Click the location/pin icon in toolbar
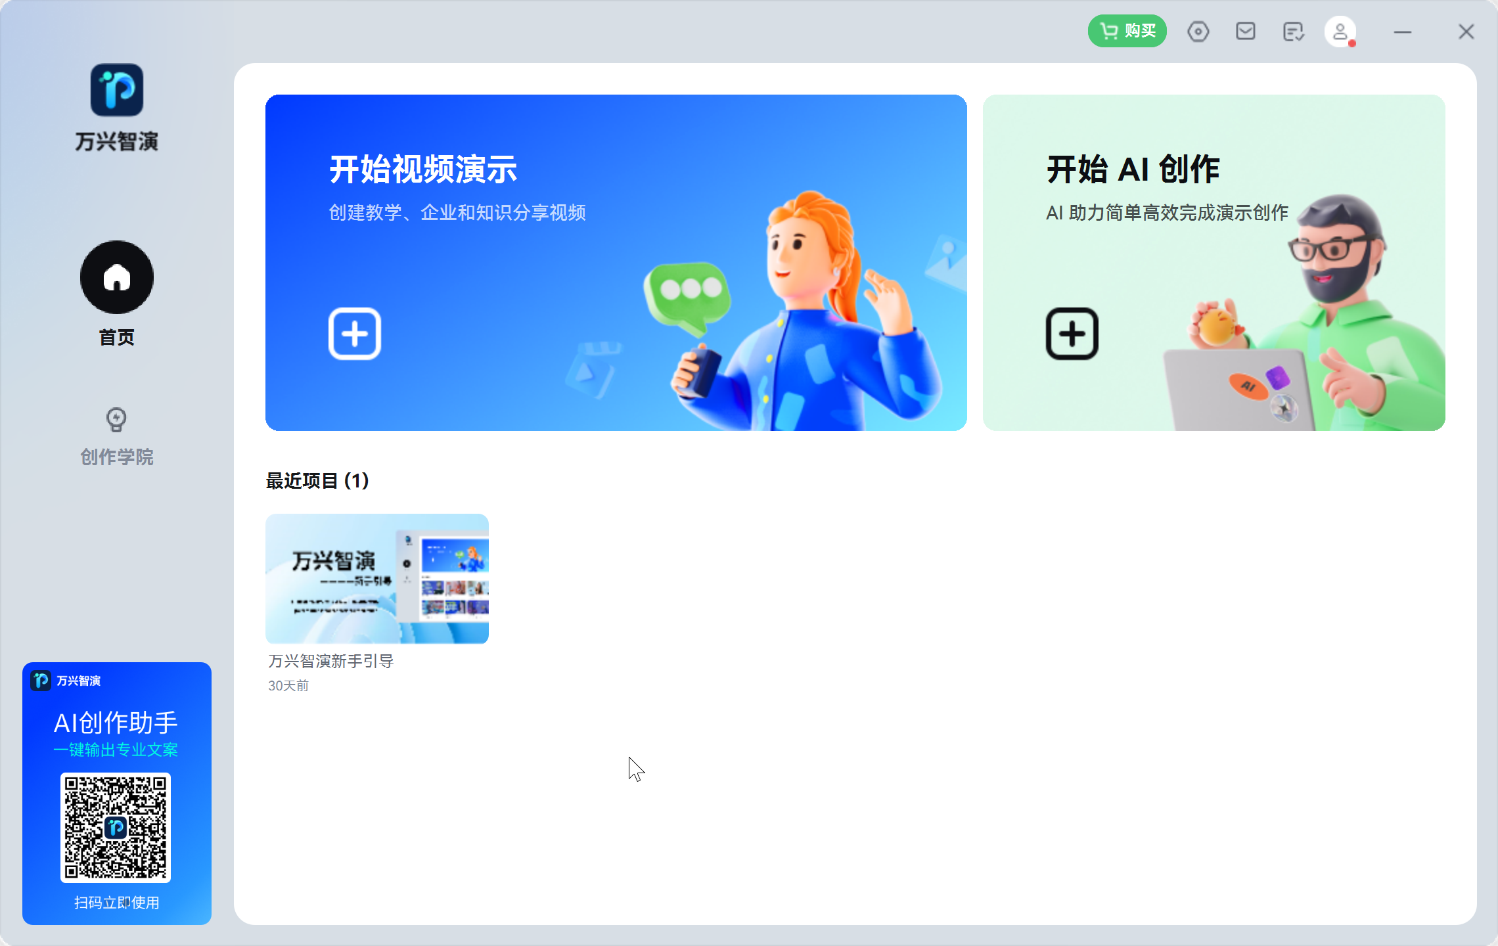This screenshot has width=1498, height=946. pyautogui.click(x=1198, y=32)
